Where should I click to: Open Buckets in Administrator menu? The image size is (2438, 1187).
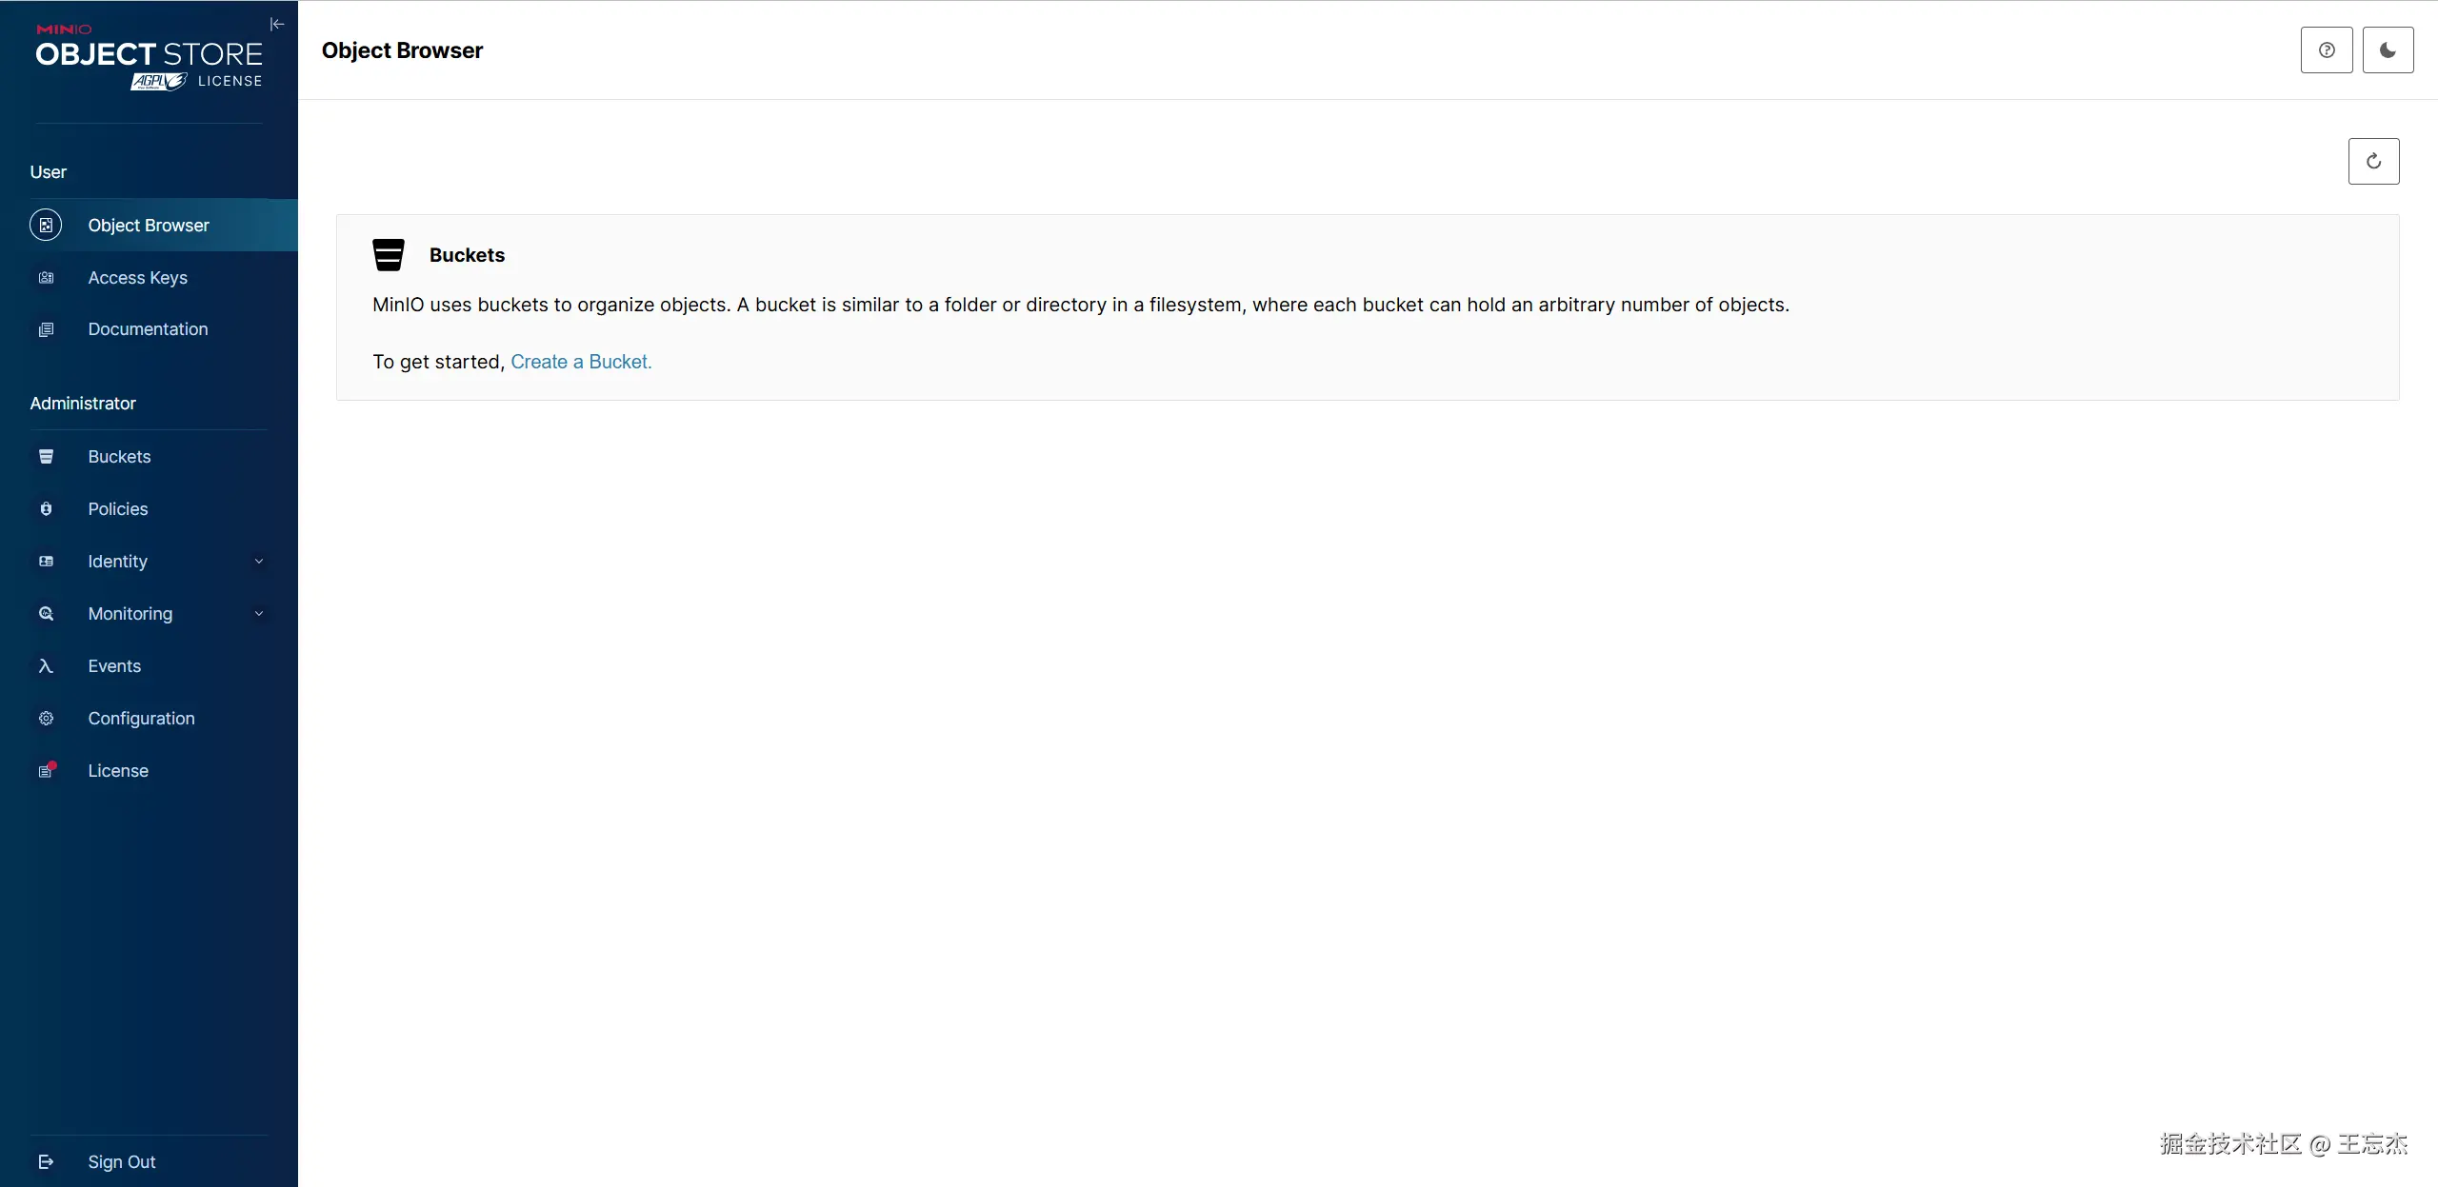pyautogui.click(x=119, y=457)
